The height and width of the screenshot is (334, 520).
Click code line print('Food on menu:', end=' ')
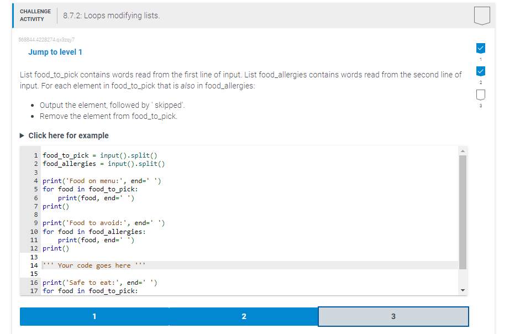102,181
